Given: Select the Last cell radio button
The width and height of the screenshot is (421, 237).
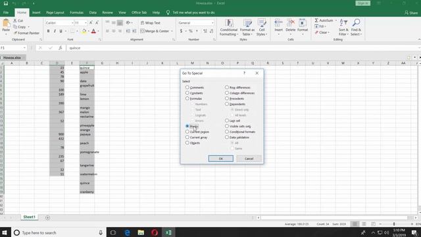Looking at the screenshot, I should coord(227,120).
